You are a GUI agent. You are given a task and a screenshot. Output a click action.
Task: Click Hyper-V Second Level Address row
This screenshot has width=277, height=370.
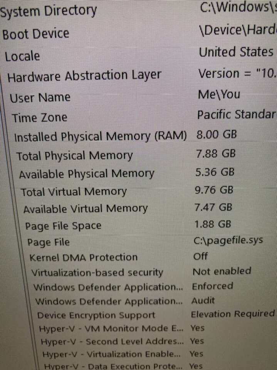112,341
